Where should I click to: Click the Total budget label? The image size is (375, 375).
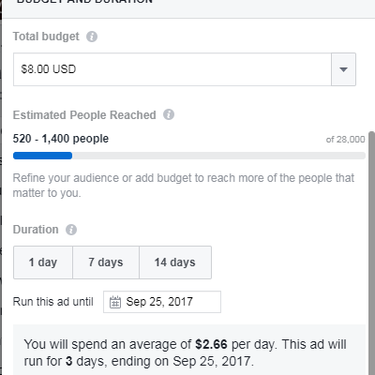[46, 37]
